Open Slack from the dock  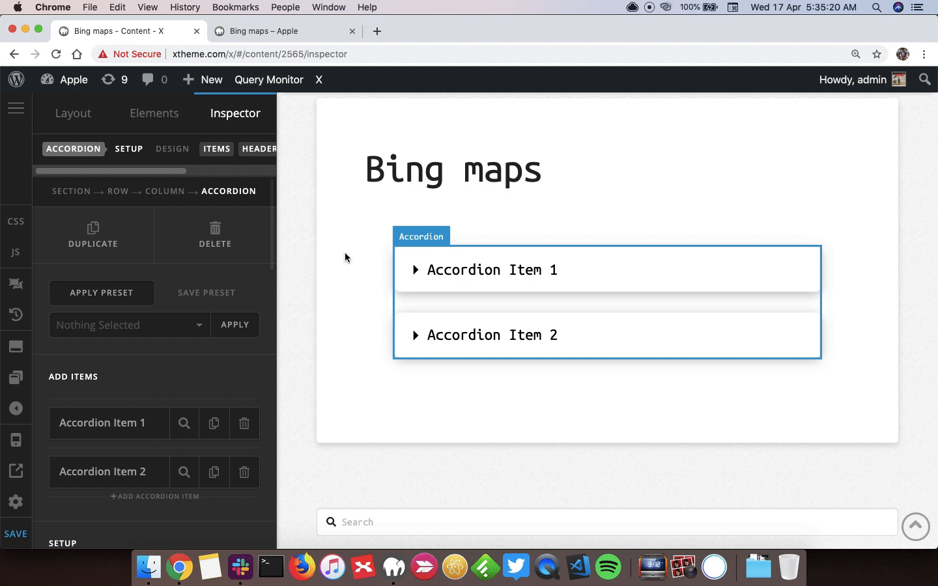pos(240,566)
